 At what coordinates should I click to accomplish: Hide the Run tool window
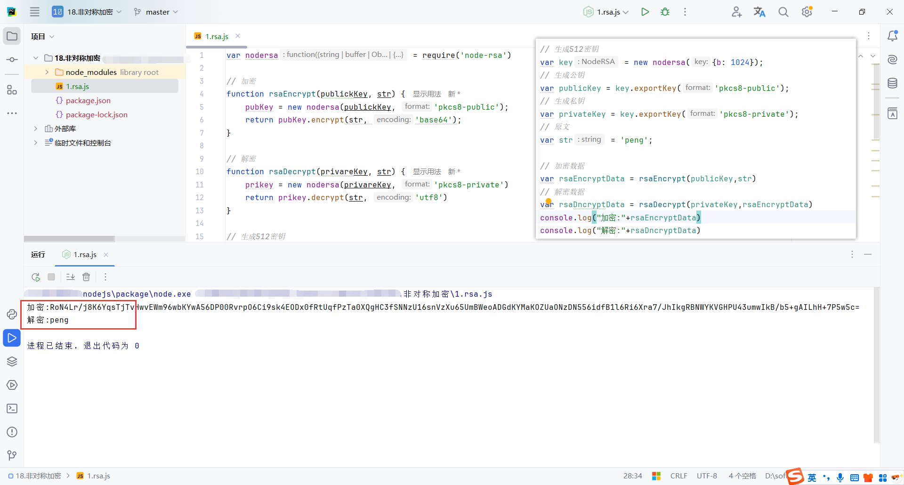tap(868, 254)
